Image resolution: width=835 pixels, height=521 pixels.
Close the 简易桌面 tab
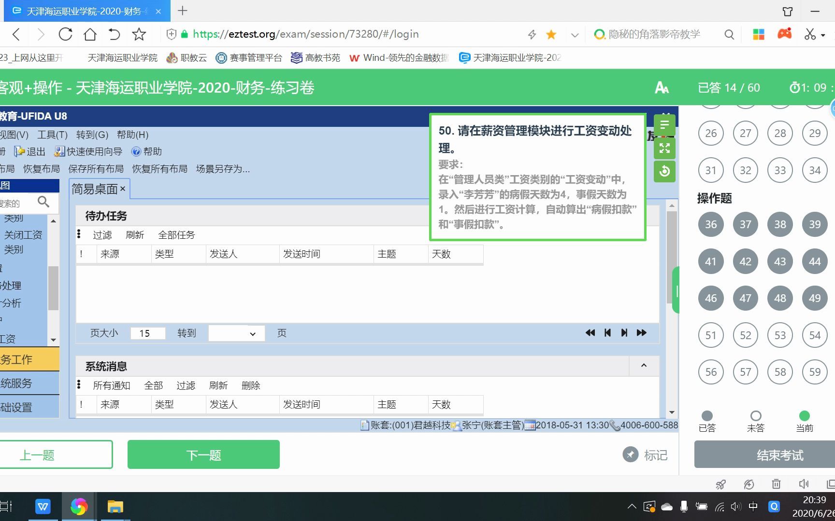pos(123,189)
